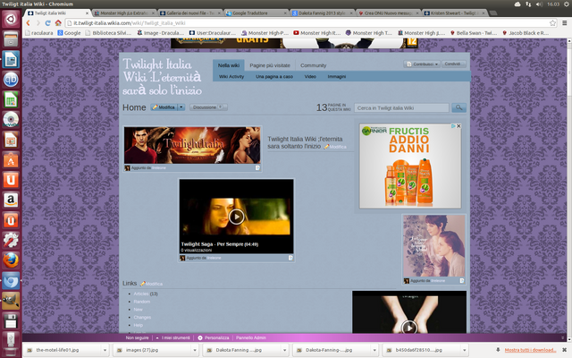Screen dimensions: 572x358
Task: Click Non seguire in bottom toolbar
Action: (137, 337)
